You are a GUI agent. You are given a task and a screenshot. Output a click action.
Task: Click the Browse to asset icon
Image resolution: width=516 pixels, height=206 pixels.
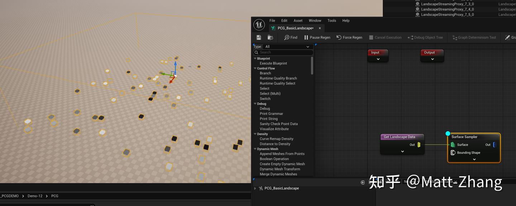(270, 38)
